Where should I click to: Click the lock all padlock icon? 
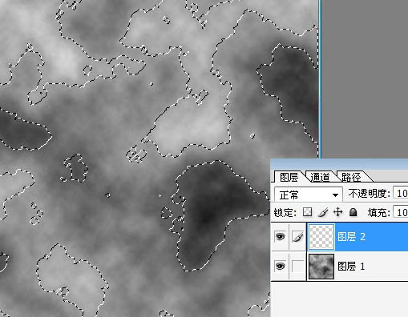tap(353, 212)
